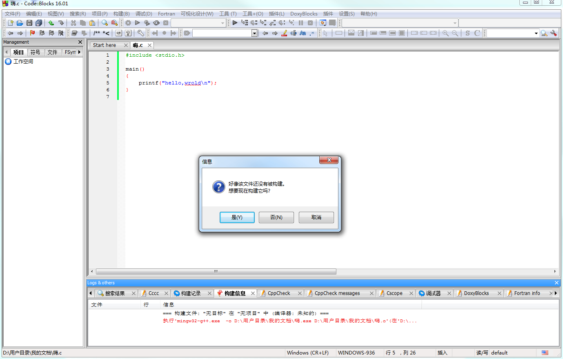Insert a DoxyBlocks *< line comment

pyautogui.click(x=106, y=33)
